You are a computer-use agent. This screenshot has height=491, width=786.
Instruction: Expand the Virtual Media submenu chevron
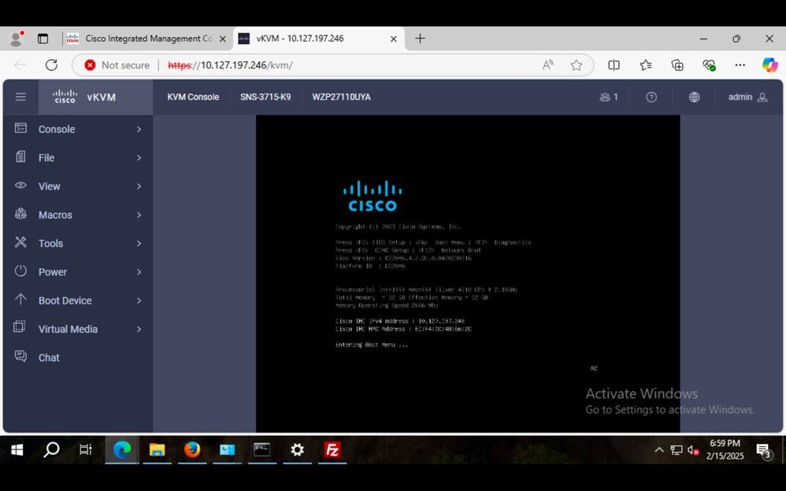[139, 329]
